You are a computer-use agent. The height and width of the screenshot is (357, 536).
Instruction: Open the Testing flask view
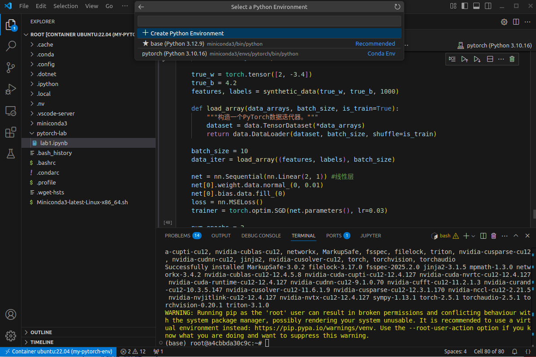[x=11, y=154]
